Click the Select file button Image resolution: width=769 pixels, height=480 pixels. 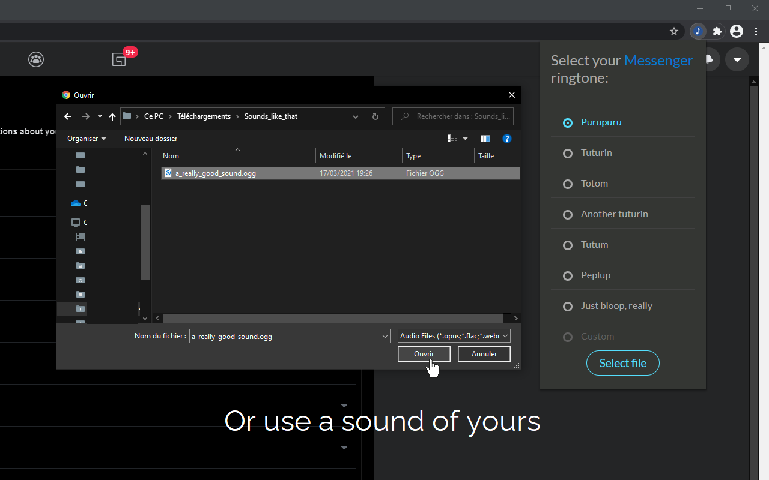pyautogui.click(x=622, y=363)
